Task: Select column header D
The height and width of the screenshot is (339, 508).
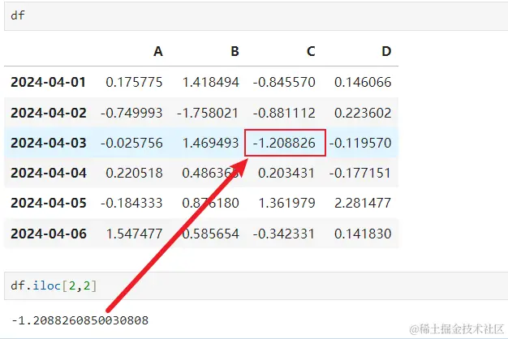Action: pos(386,51)
